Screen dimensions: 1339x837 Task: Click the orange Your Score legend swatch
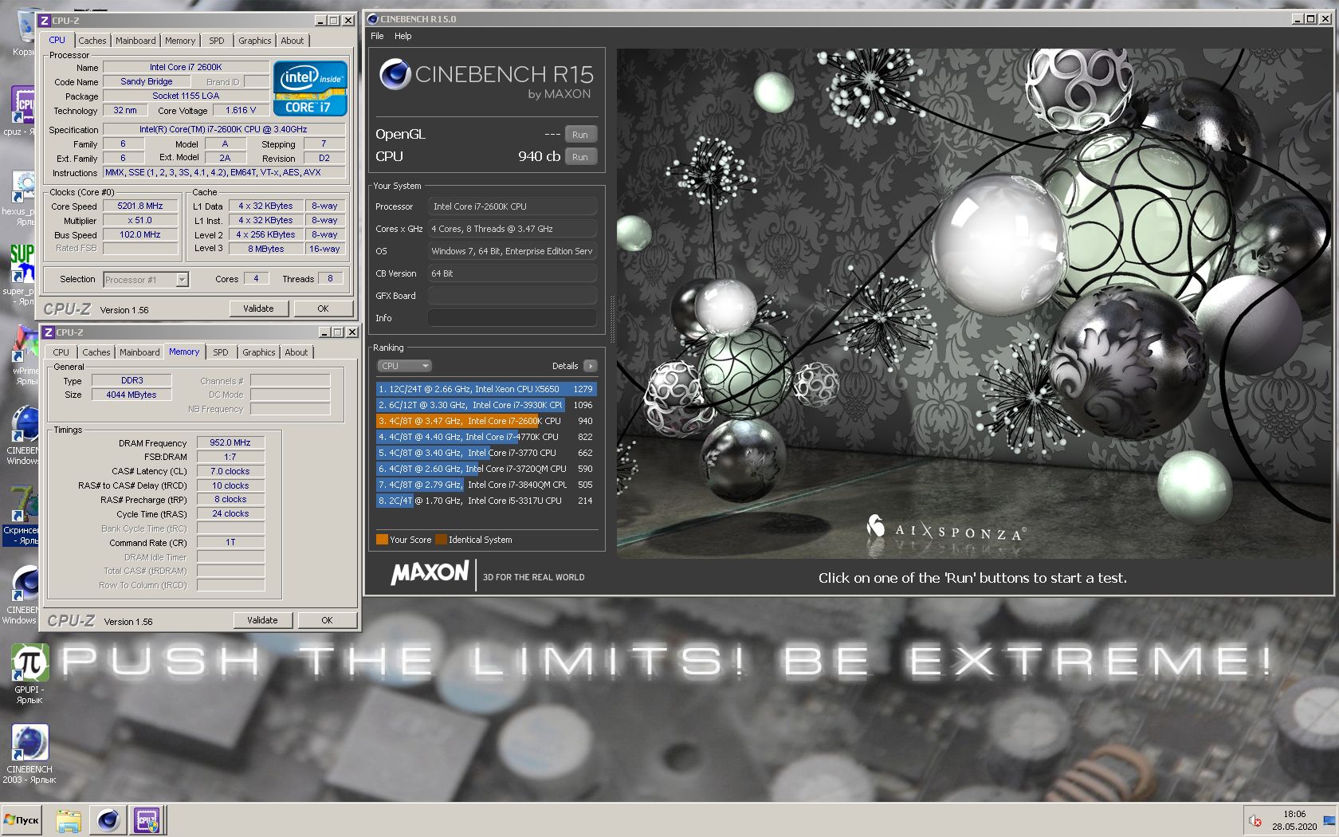(x=382, y=540)
